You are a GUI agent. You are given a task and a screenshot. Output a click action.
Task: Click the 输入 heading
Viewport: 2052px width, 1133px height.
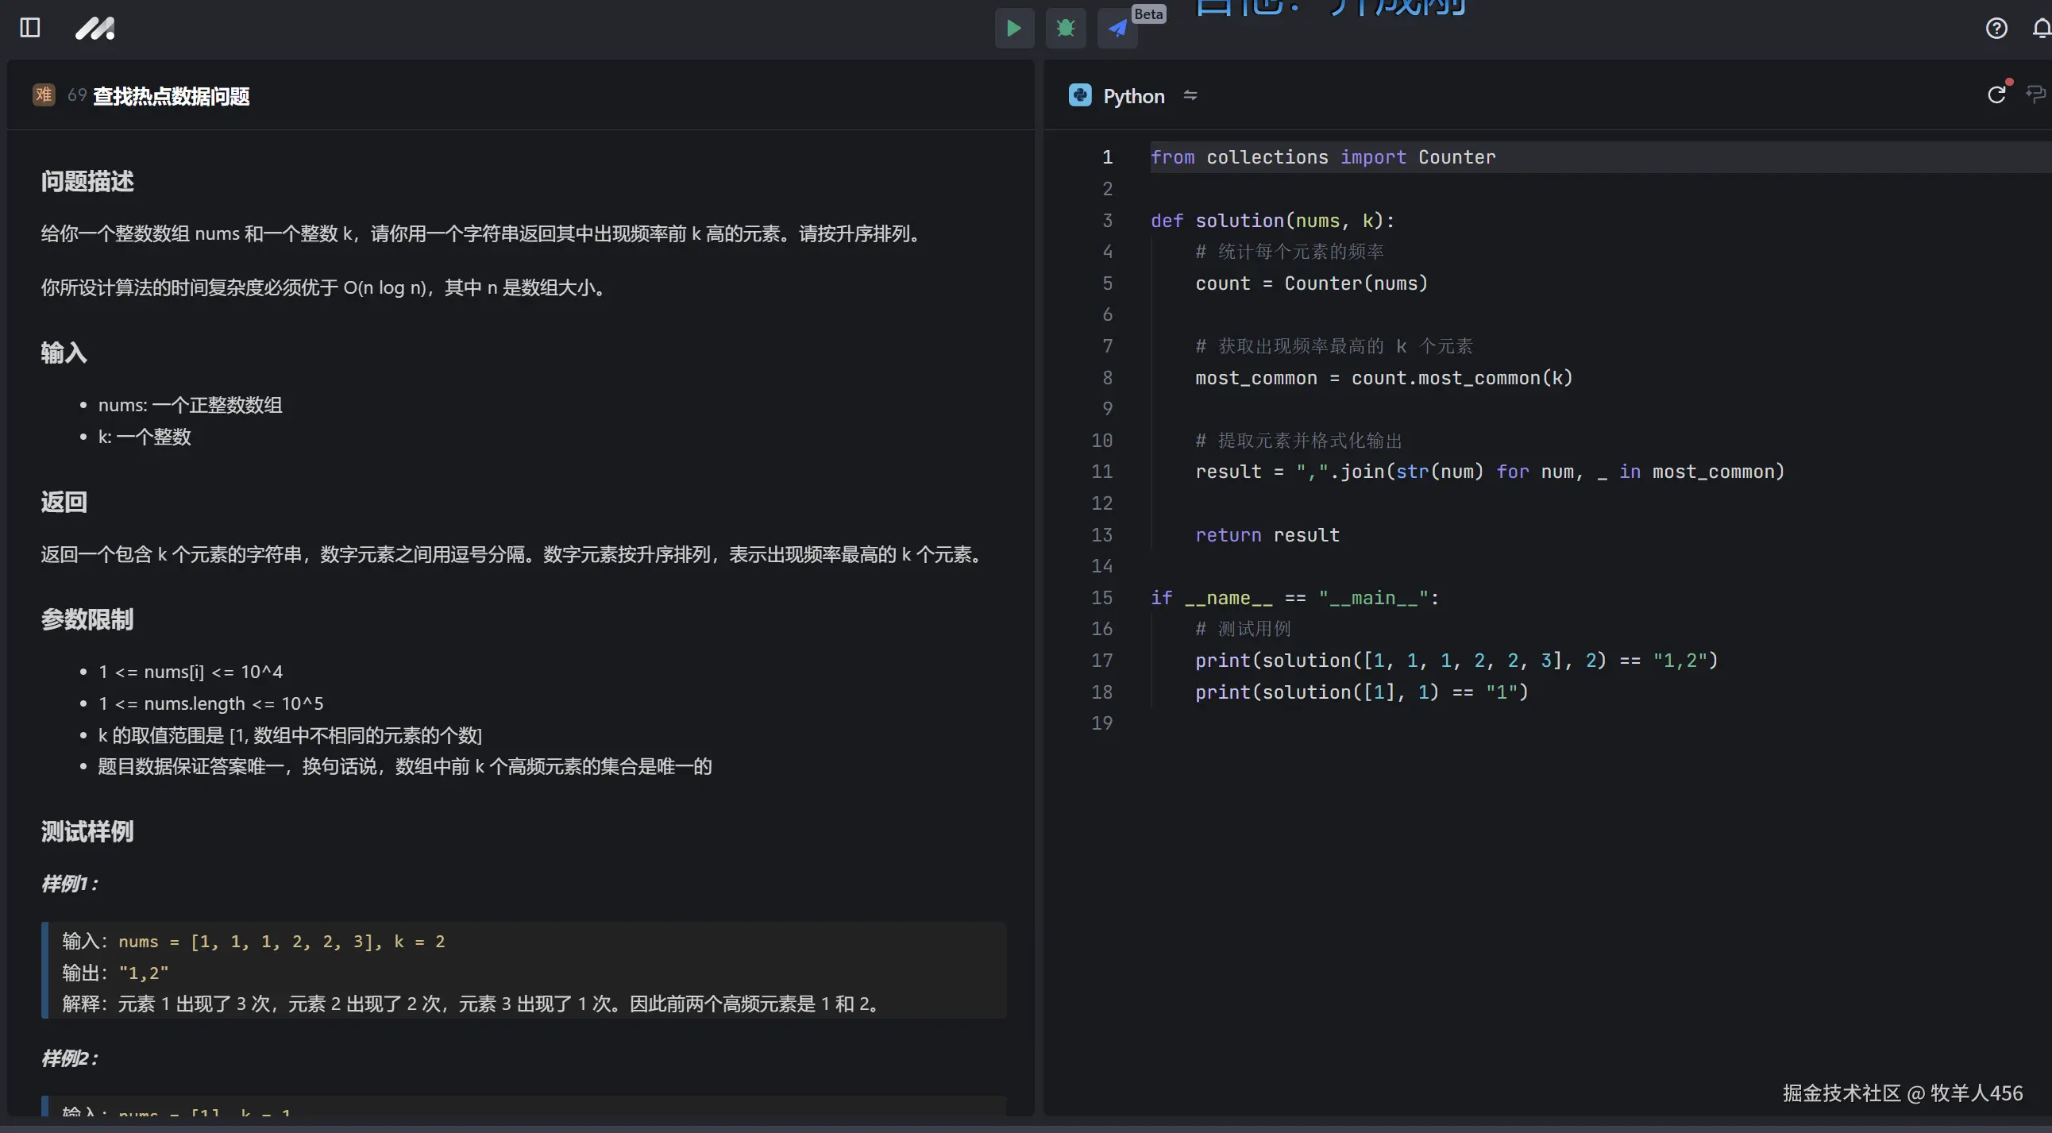(64, 353)
